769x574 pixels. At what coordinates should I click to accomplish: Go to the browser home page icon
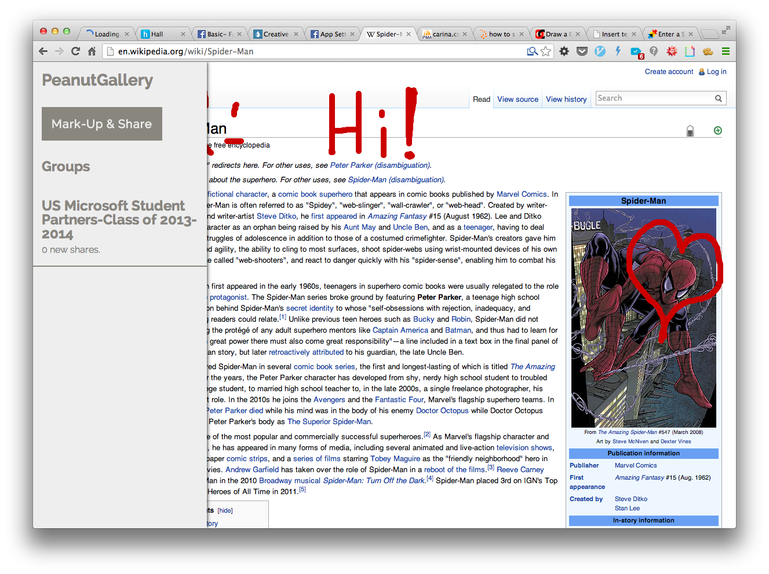coord(92,51)
